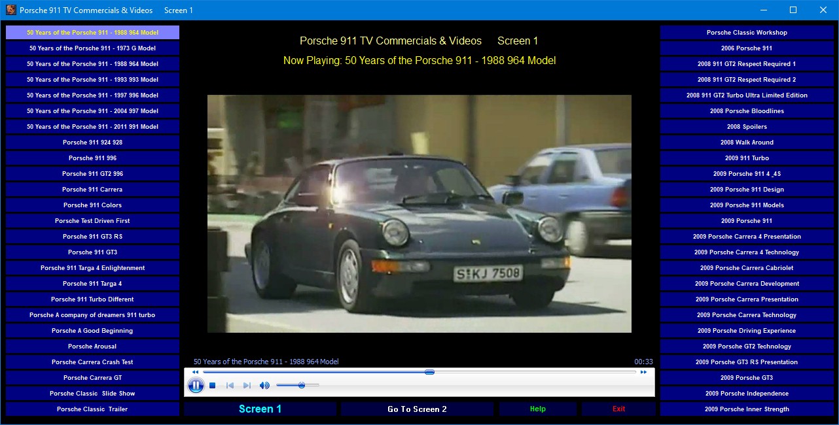Play 2009 Porsche Carrera Development

[x=747, y=284]
